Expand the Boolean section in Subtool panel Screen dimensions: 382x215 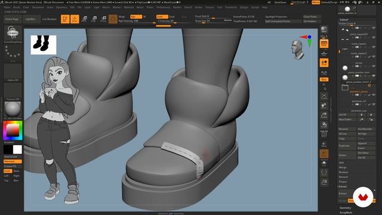[344, 172]
